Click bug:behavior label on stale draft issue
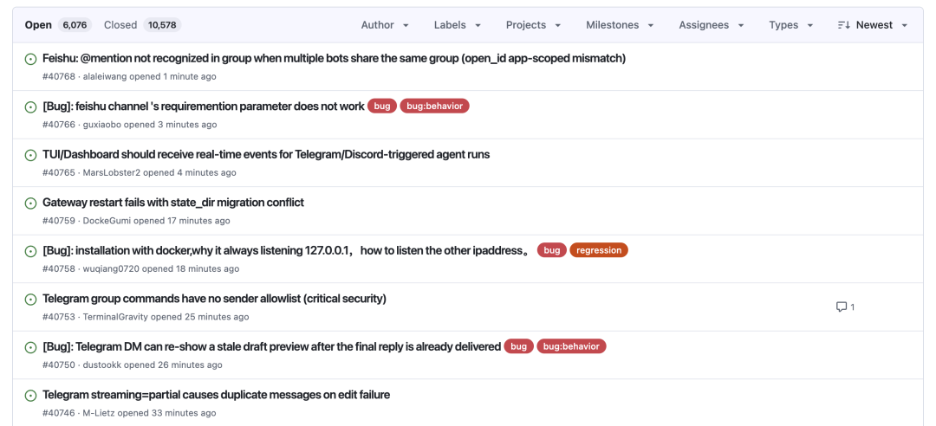 coord(571,346)
